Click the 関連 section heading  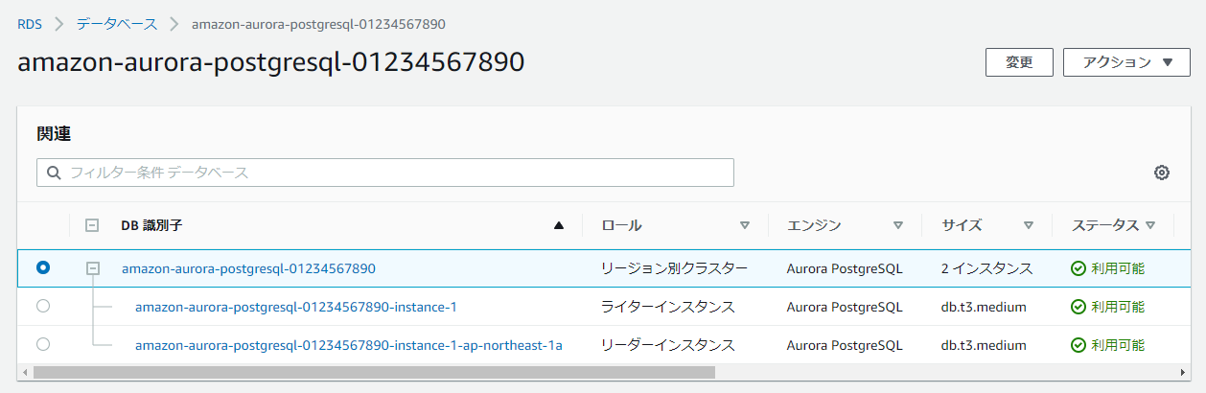54,134
